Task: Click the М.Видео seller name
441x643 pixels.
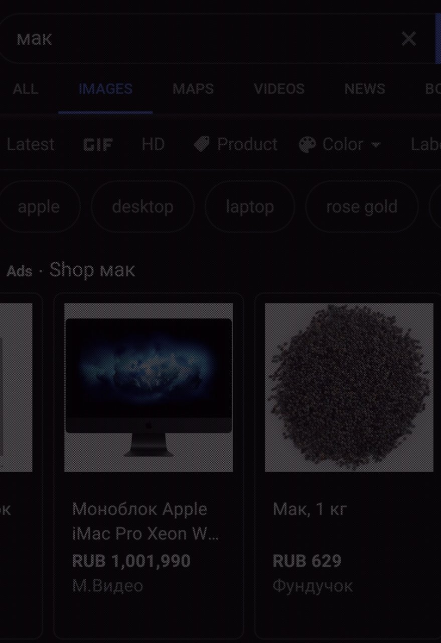Action: [x=107, y=586]
